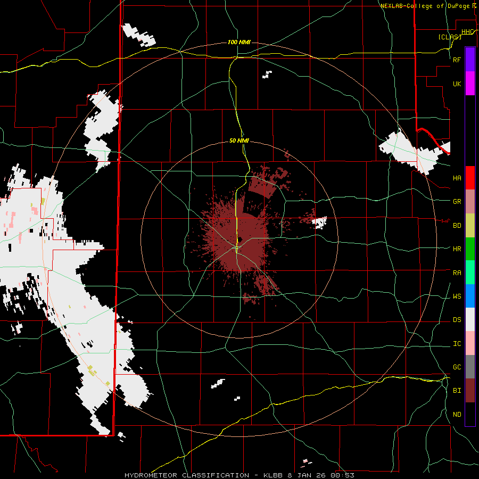
Task: Click the DS white legend swatch
Action: [470, 319]
